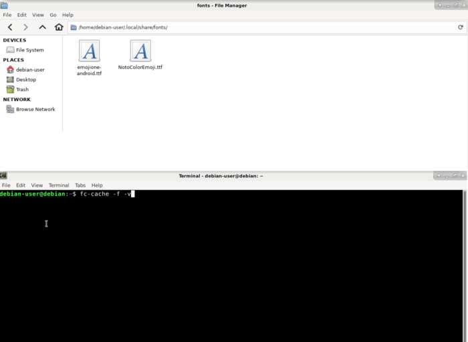
Task: Open Go menu in File Manager
Action: pos(53,15)
